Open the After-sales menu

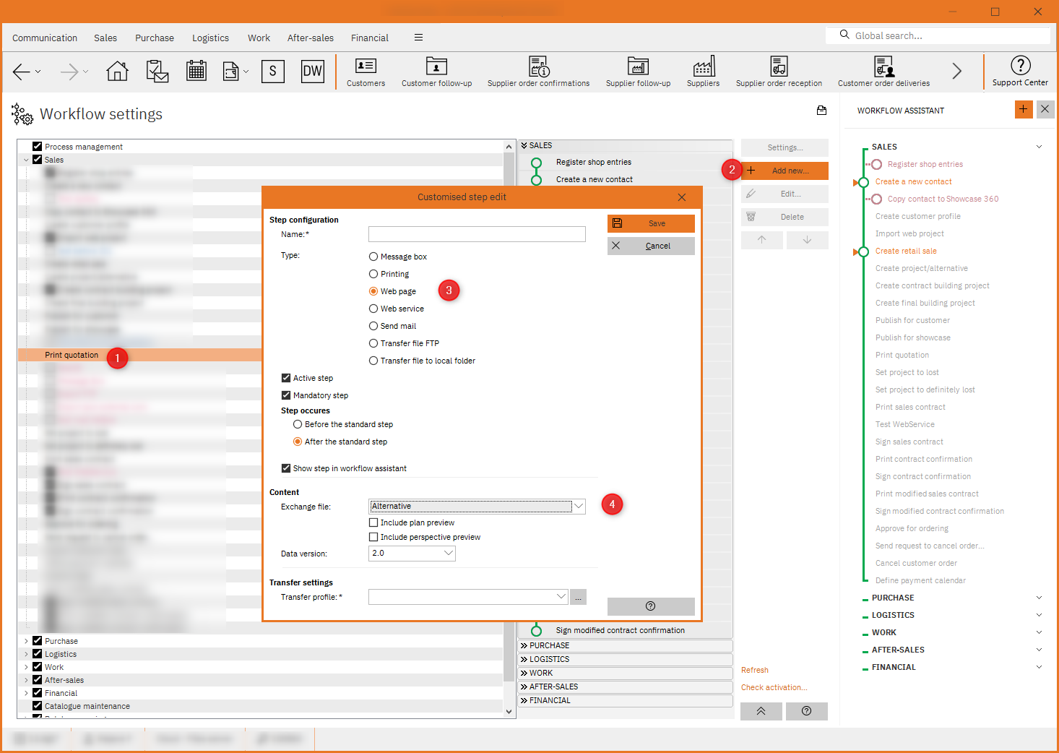310,38
